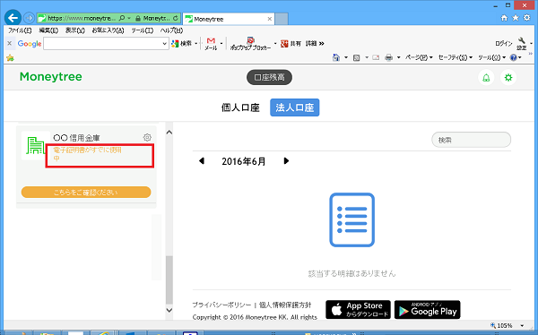Go to previous month arrow
The image size is (538, 335).
(202, 161)
